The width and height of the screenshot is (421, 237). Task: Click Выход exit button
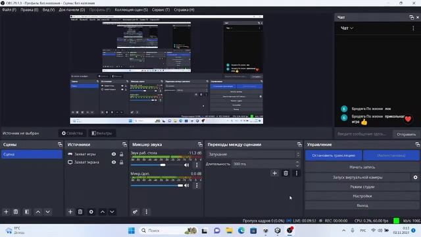pyautogui.click(x=362, y=205)
